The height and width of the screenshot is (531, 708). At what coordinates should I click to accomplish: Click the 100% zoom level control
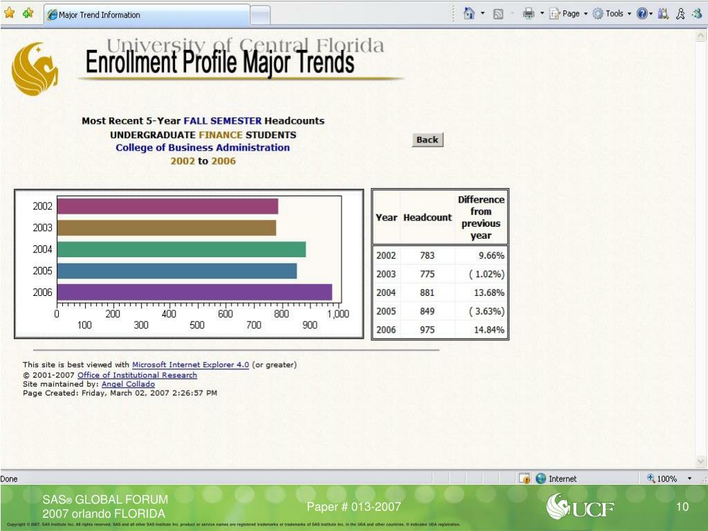[x=662, y=478]
